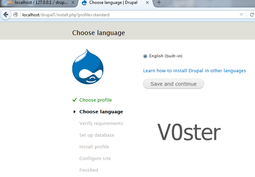This screenshot has width=255, height=177.
Task: Open a new tab with the plus button
Action: tap(159, 2)
